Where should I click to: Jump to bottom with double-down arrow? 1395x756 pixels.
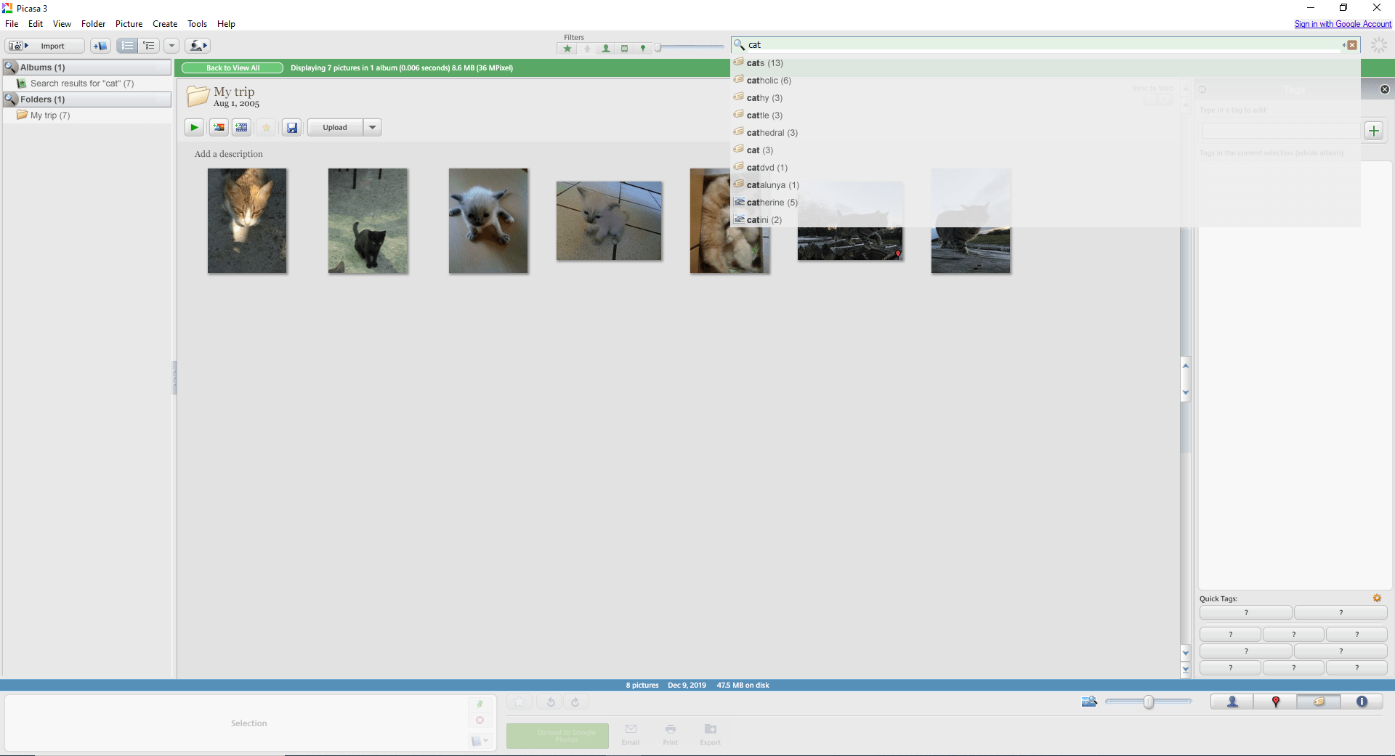tap(1186, 669)
